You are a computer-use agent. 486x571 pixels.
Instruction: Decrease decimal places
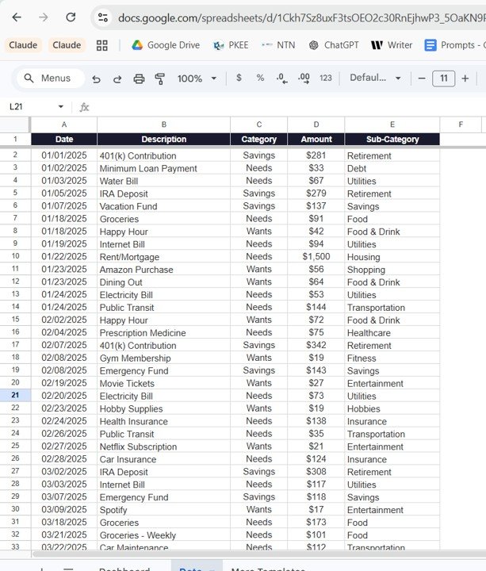(281, 79)
